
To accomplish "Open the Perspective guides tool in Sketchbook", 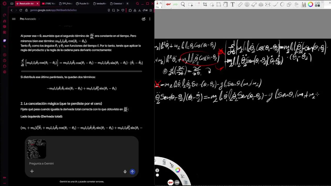I will click(261, 4).
